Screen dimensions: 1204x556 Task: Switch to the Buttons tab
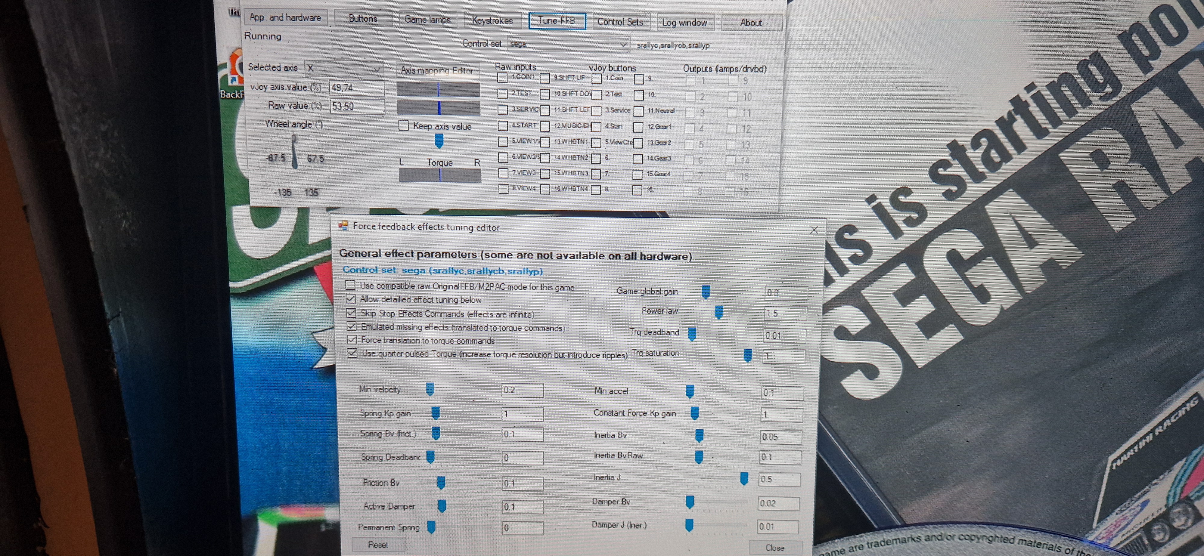coord(363,19)
